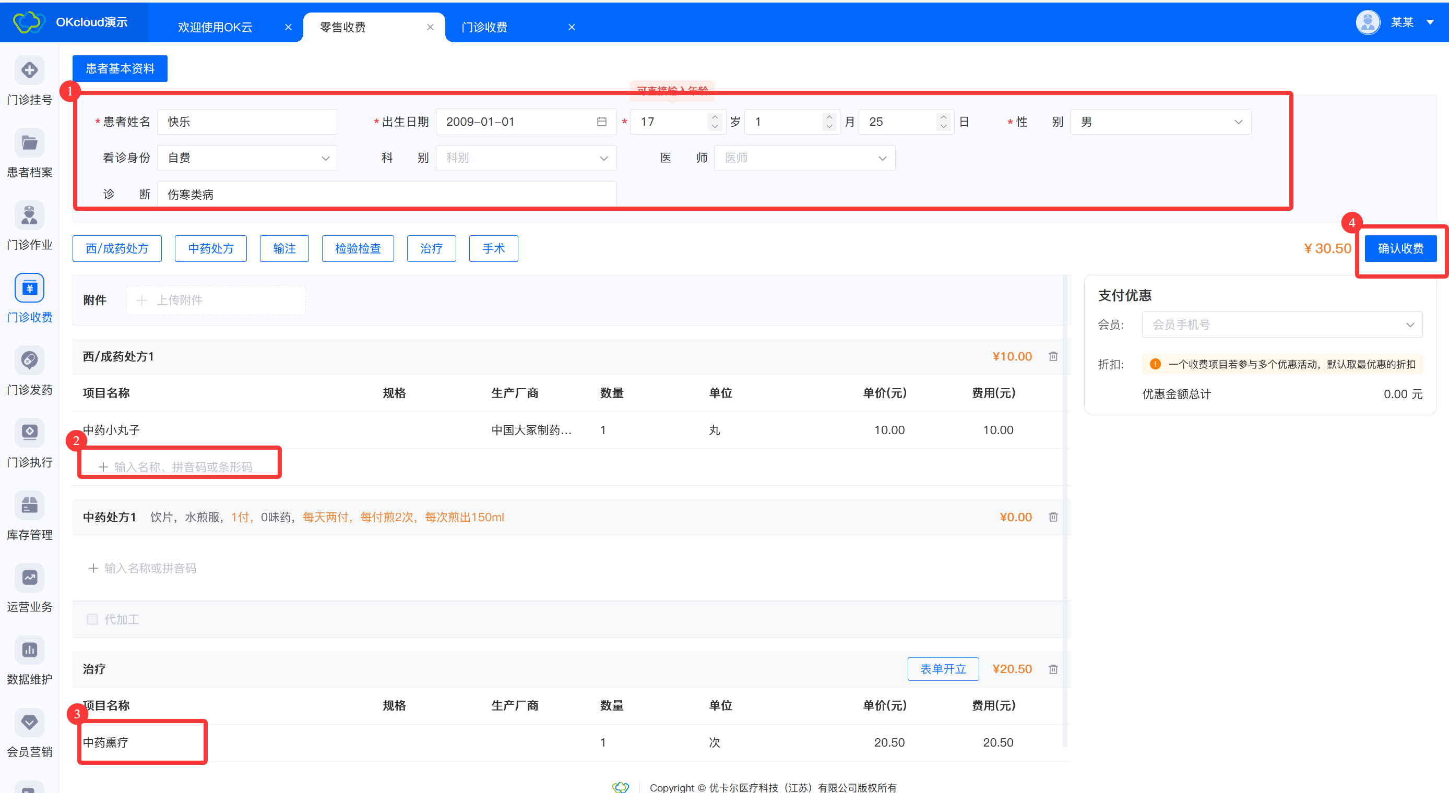Switch to the 欢迎使用OK云 tab
1449x793 pixels.
point(215,27)
